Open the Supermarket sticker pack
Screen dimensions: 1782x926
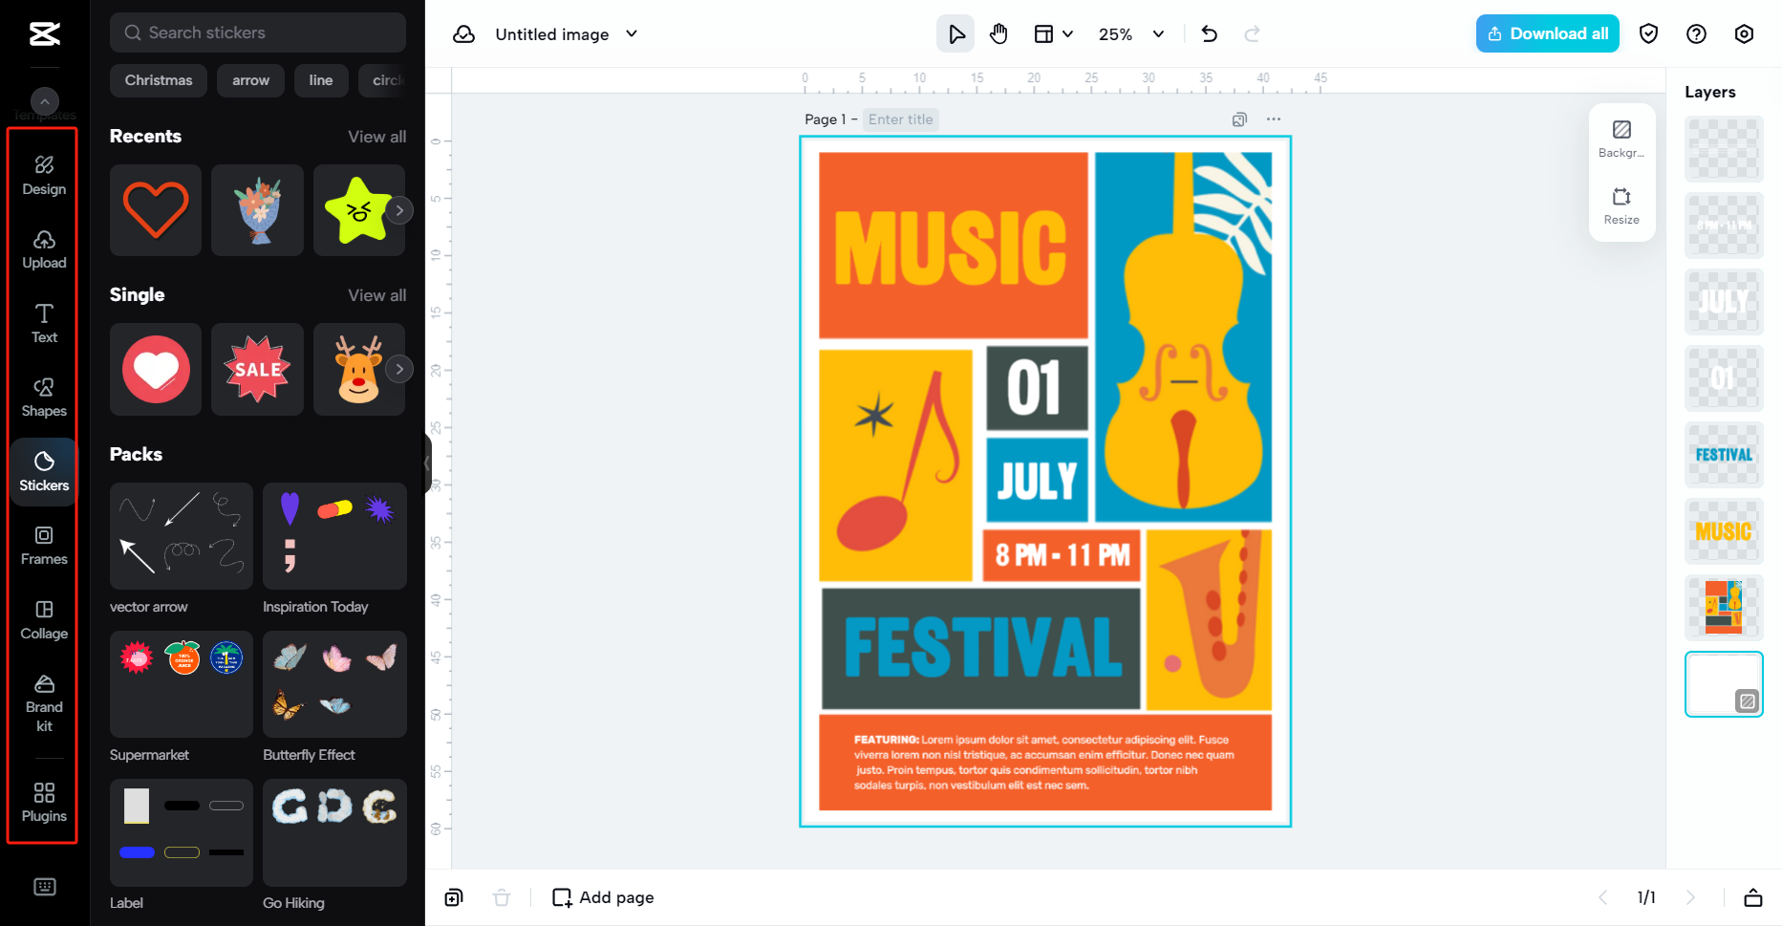coord(182,684)
